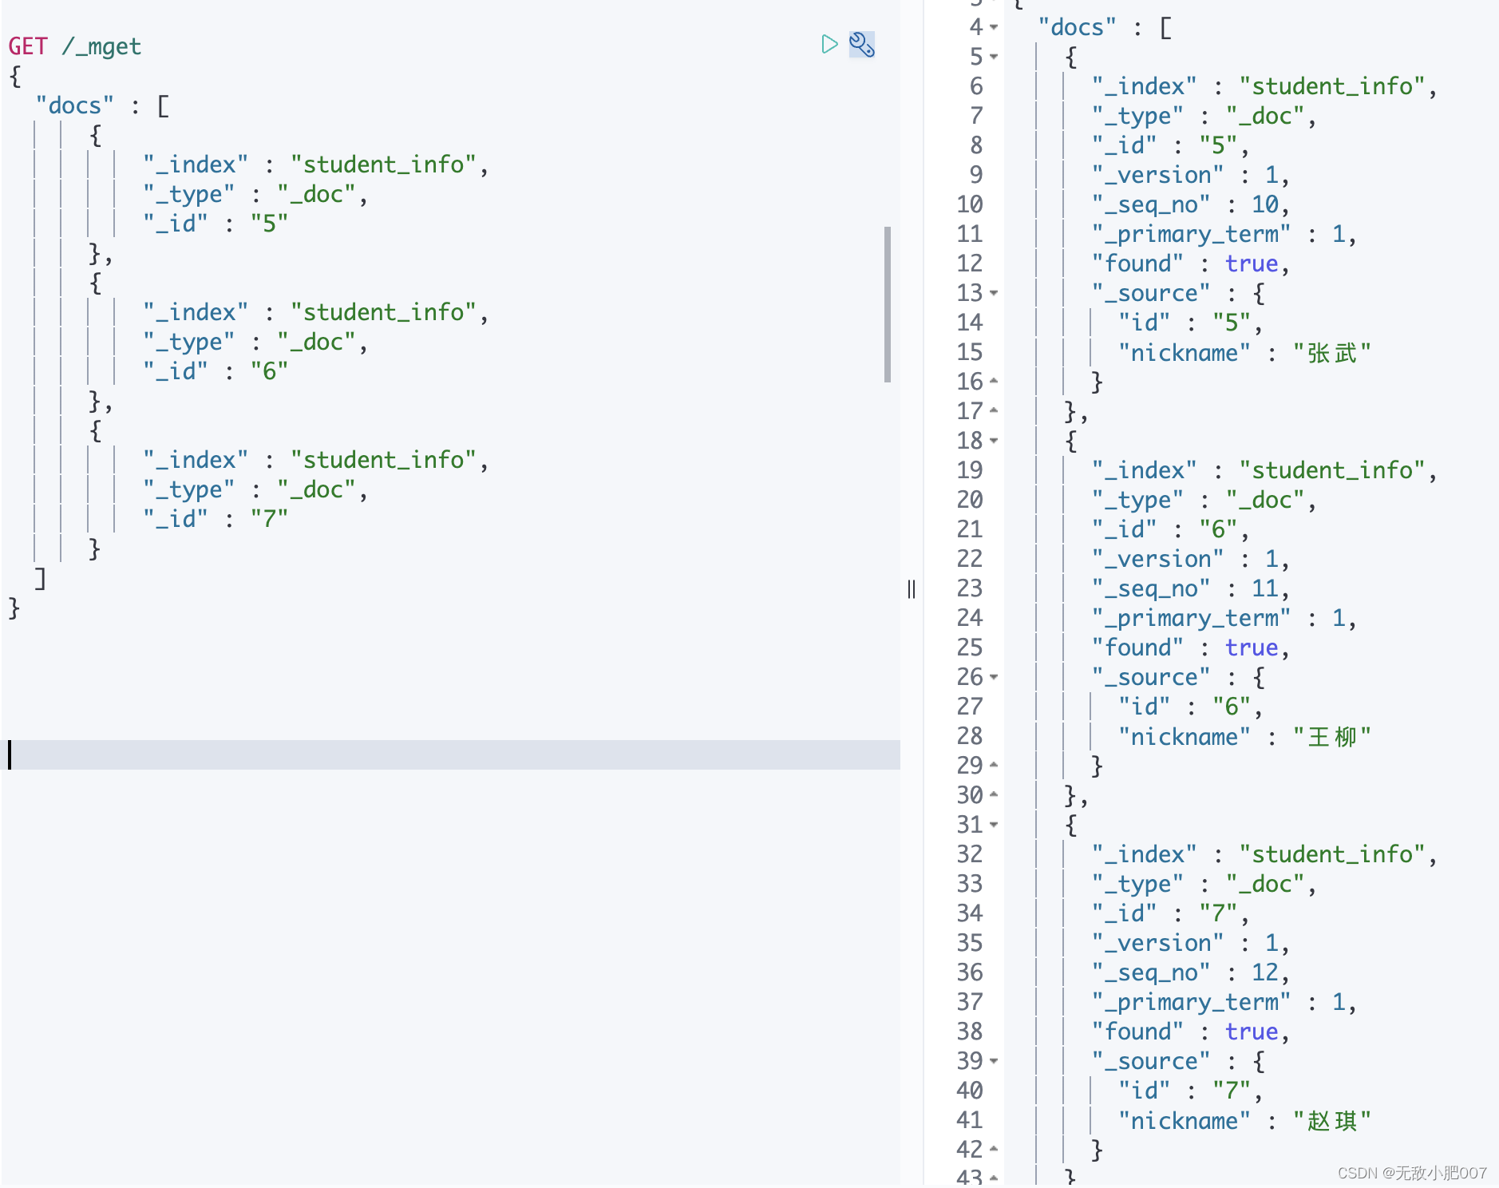Click the green play button to send request
The height and width of the screenshot is (1188, 1499).
829,44
